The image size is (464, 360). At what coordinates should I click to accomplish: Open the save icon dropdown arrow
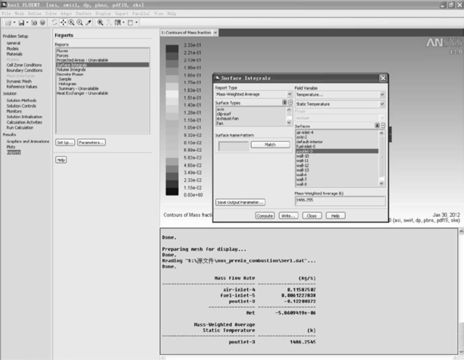(27, 22)
